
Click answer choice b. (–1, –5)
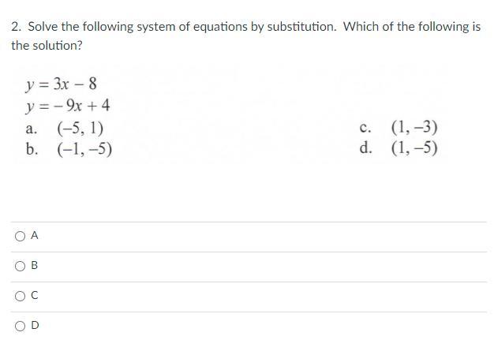click(69, 148)
